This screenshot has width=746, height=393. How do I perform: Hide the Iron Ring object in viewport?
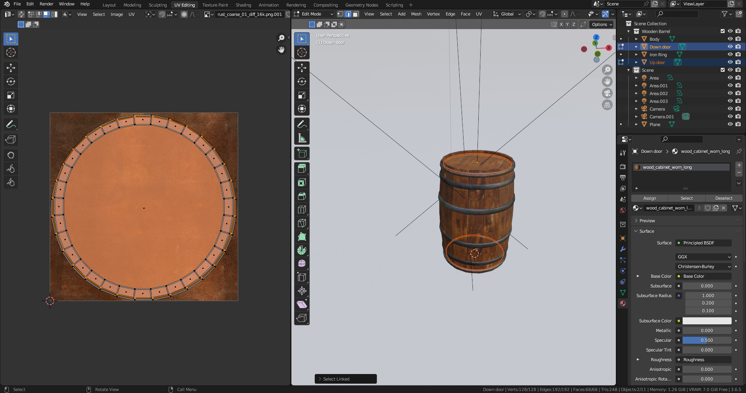(x=730, y=54)
